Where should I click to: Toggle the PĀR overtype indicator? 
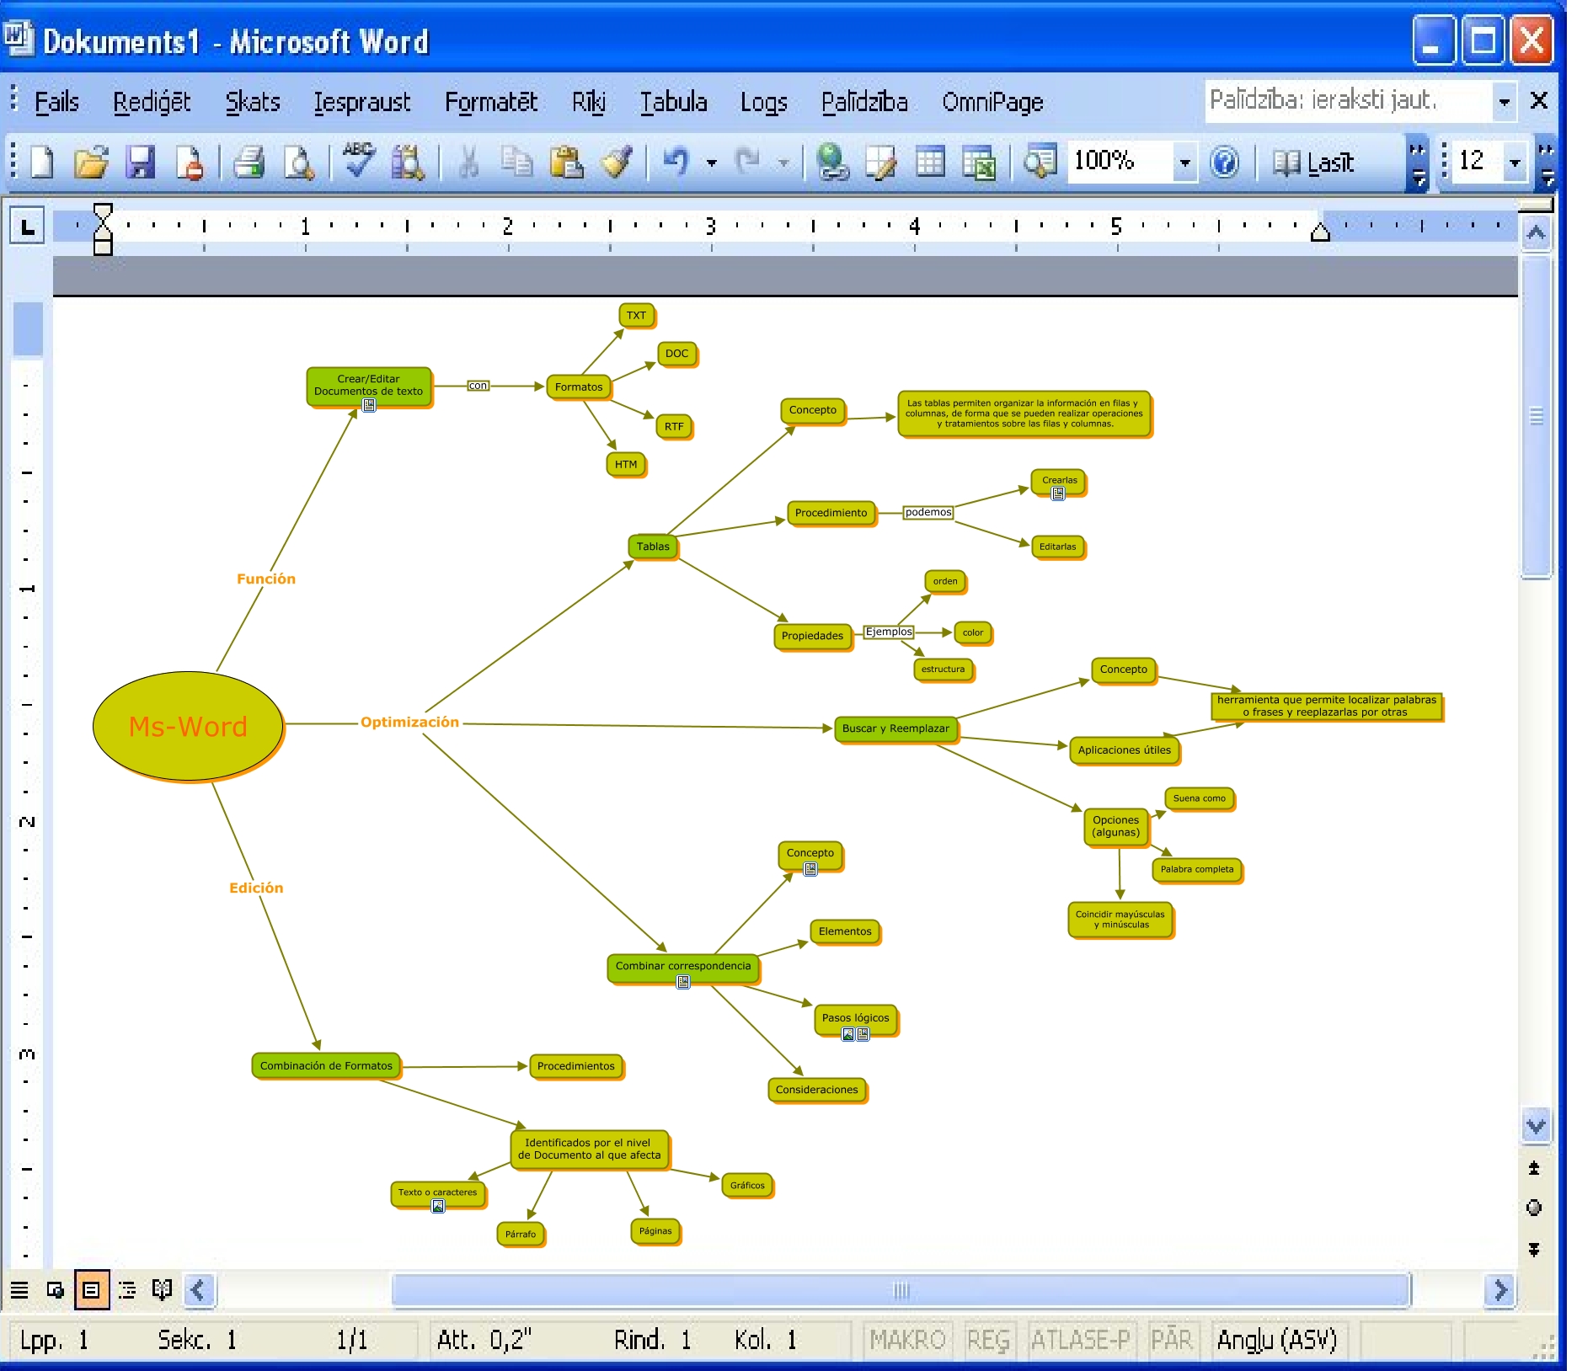point(1171,1340)
